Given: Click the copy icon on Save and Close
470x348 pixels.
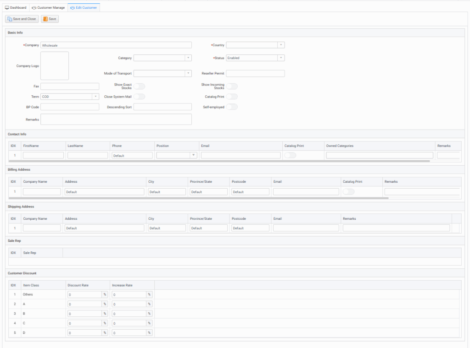Looking at the screenshot, I should click(x=10, y=19).
